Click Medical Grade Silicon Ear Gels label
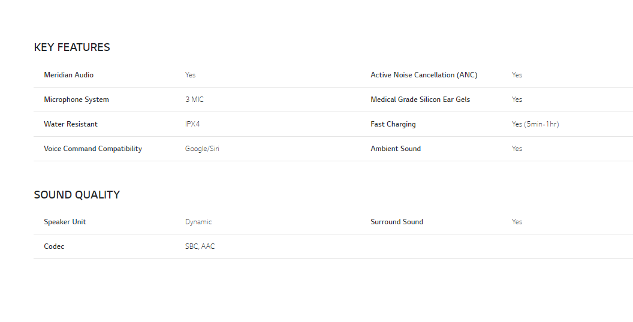This screenshot has width=633, height=322. [x=420, y=100]
